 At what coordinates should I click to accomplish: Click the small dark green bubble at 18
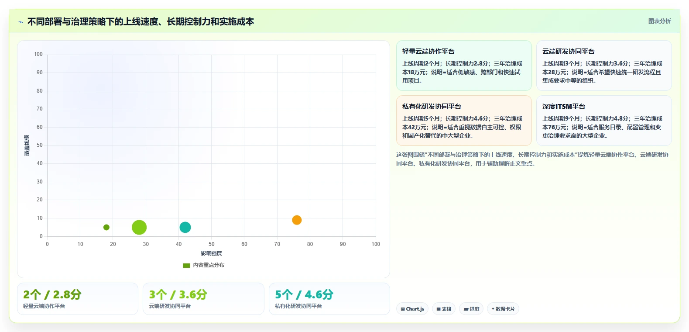point(106,227)
